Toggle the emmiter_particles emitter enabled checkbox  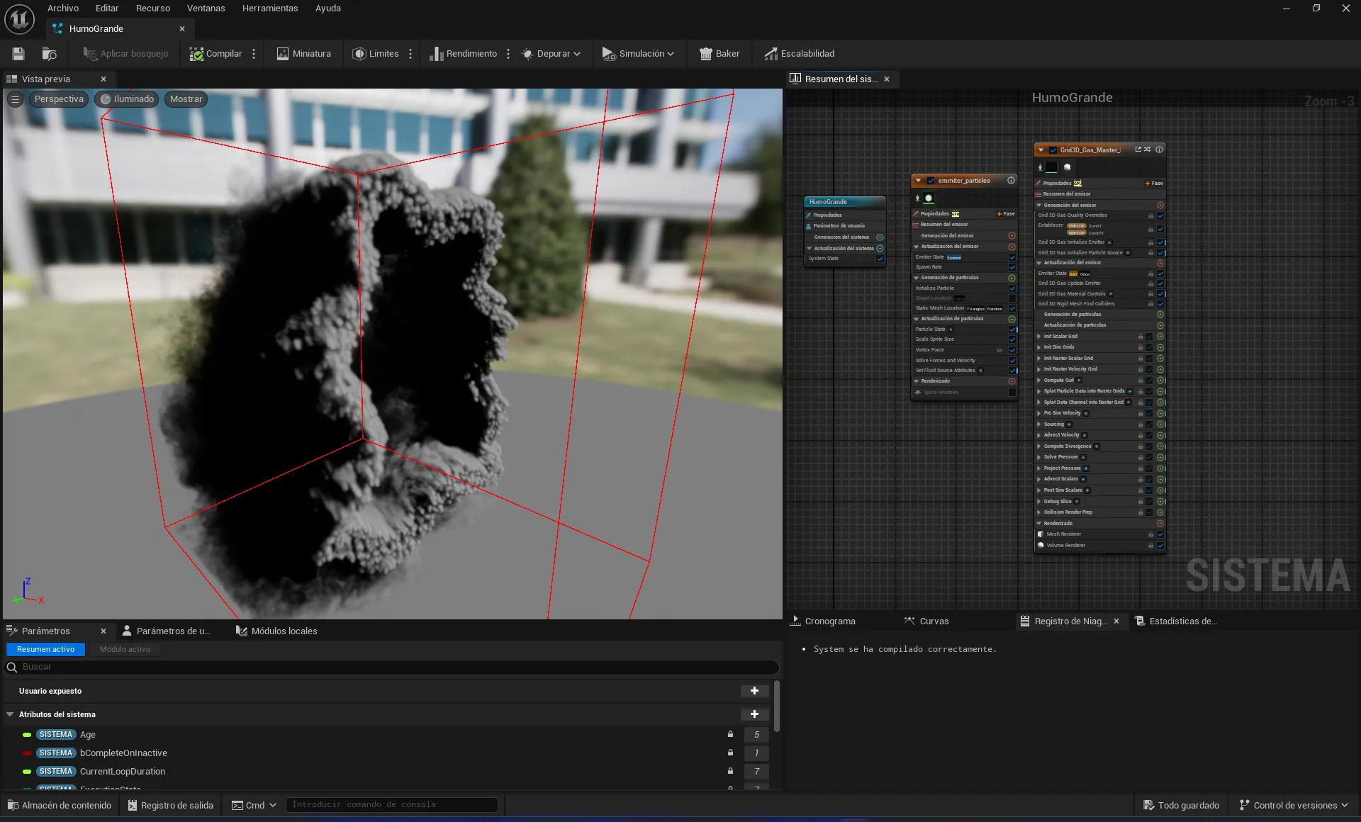pos(931,181)
